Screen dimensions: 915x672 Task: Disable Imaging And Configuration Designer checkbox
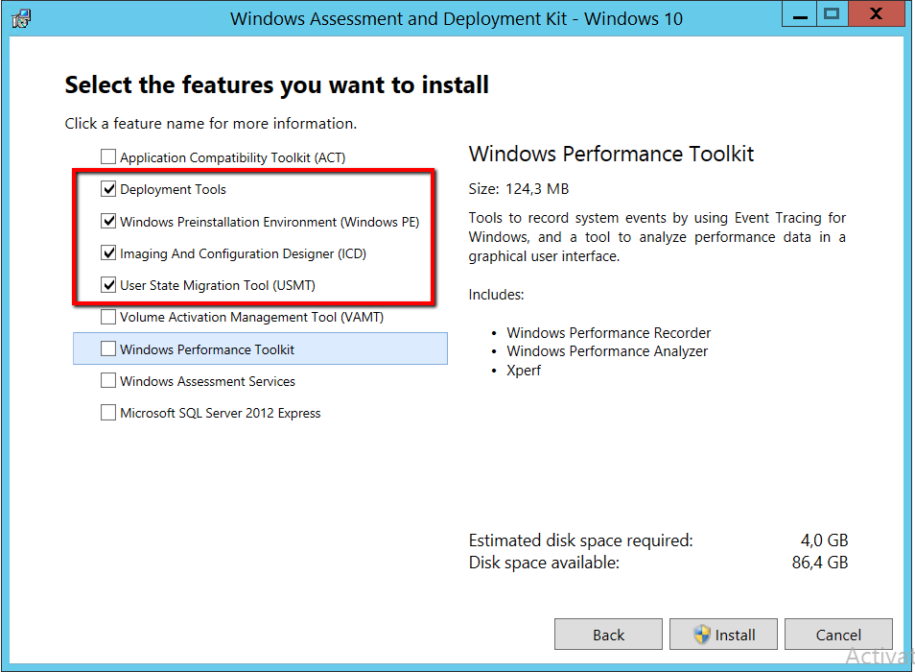click(x=108, y=253)
